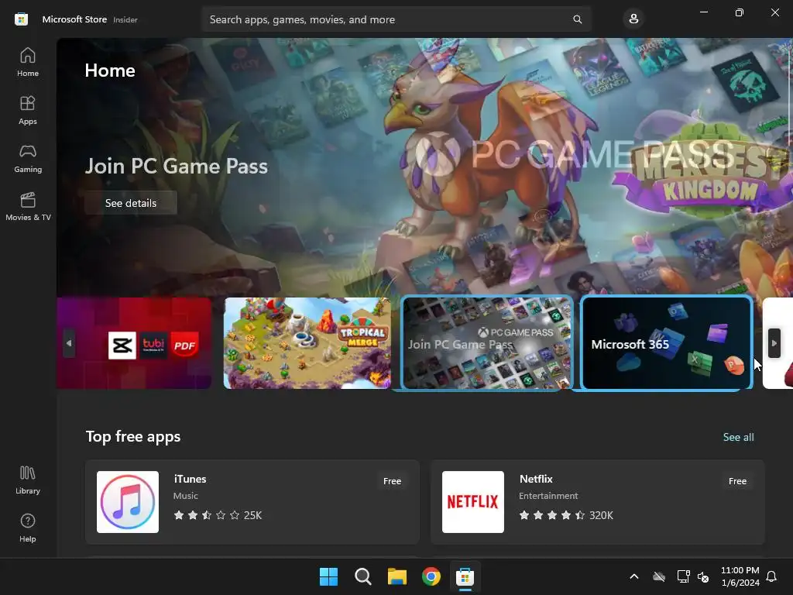Screen dimensions: 793x595
Task: Click the iTunes app title
Action: pyautogui.click(x=190, y=479)
